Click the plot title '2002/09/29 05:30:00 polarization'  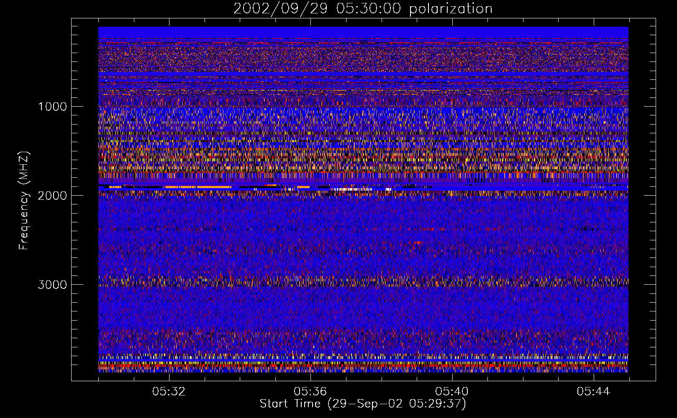pos(363,9)
